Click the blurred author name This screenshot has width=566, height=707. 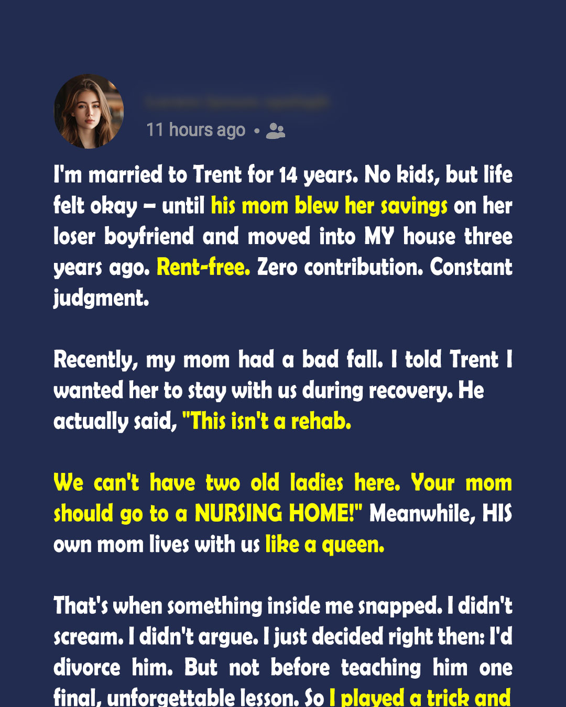click(x=237, y=102)
